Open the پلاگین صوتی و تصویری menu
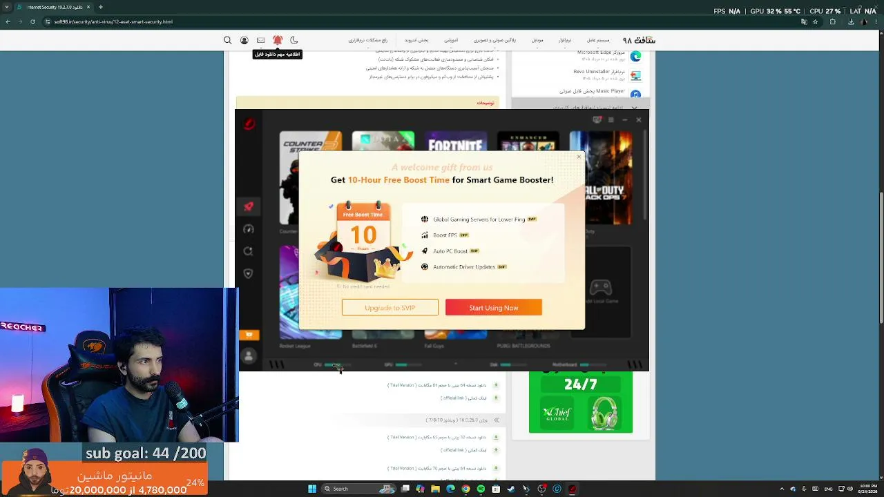 494,40
